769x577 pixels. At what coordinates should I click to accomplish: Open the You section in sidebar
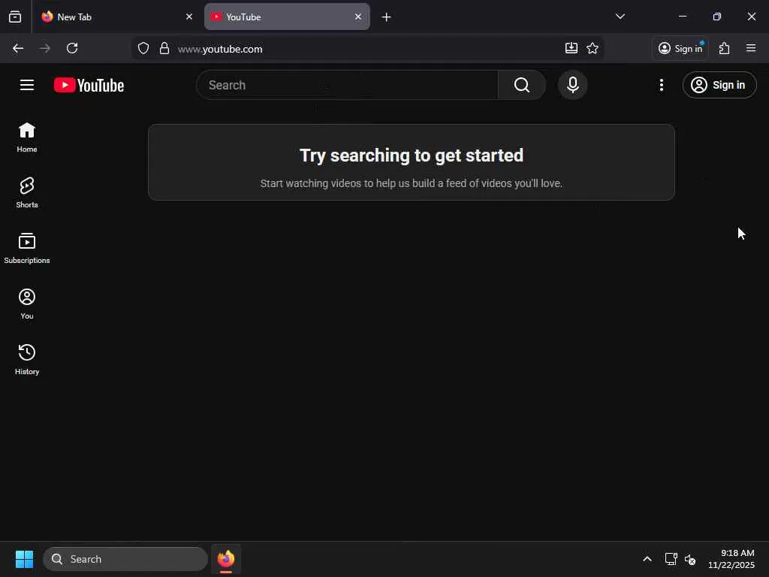pyautogui.click(x=27, y=304)
